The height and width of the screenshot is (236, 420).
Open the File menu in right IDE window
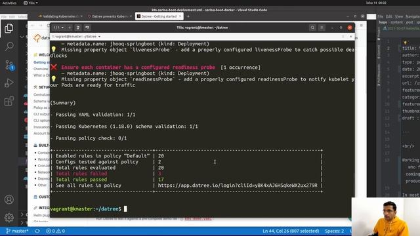381,16
